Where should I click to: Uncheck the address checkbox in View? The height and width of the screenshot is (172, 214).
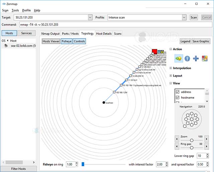click(x=177, y=92)
